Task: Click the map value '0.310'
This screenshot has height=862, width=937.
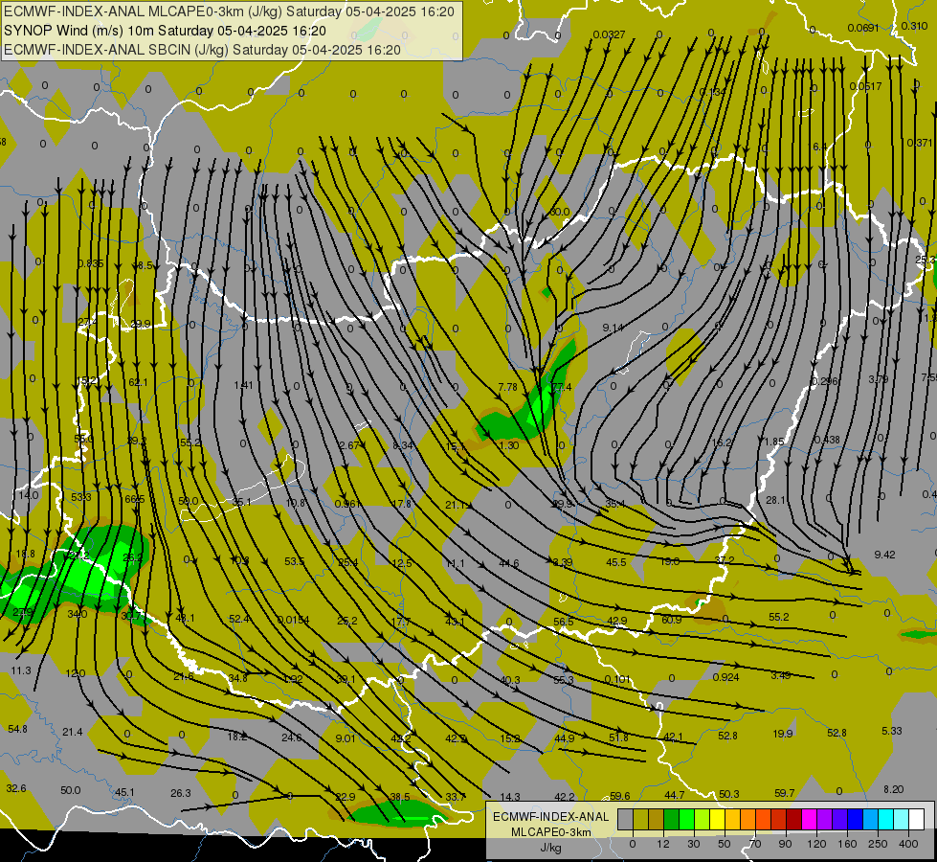Action: (x=914, y=26)
